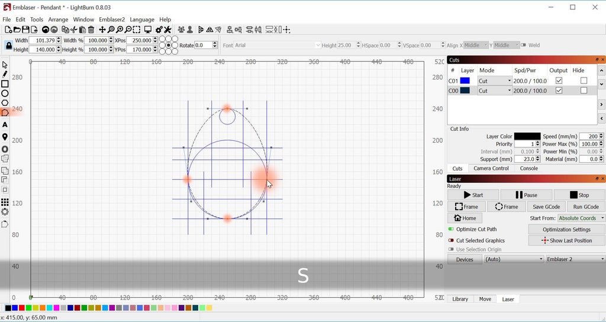Select the Edit Nodes tool

(5, 112)
